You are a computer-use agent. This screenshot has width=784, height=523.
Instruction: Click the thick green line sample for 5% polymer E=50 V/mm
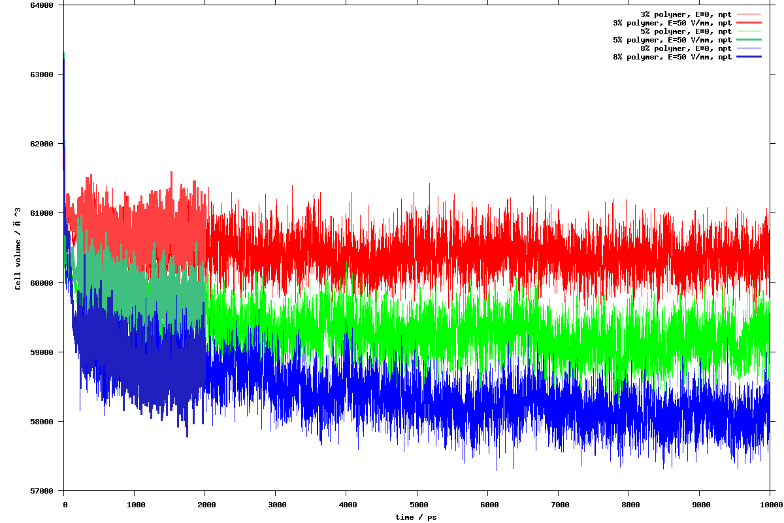tap(749, 40)
